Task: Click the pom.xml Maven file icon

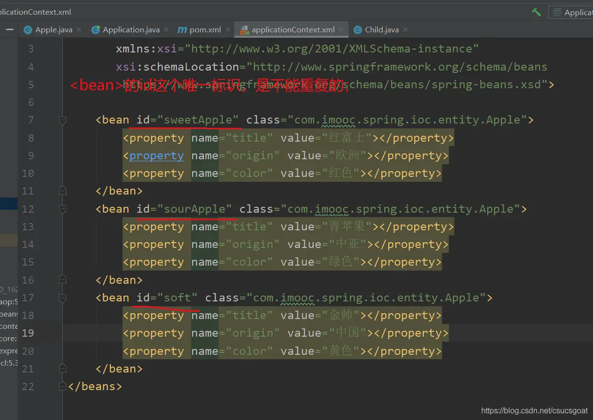Action: (x=182, y=30)
